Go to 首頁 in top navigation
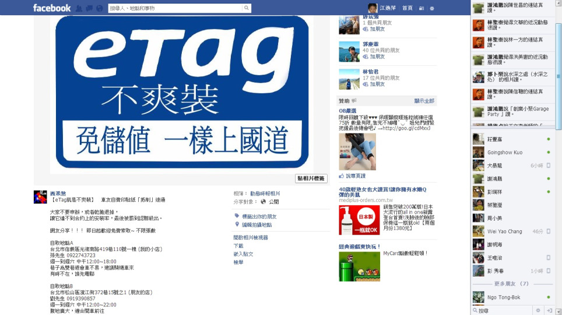 pyautogui.click(x=408, y=8)
